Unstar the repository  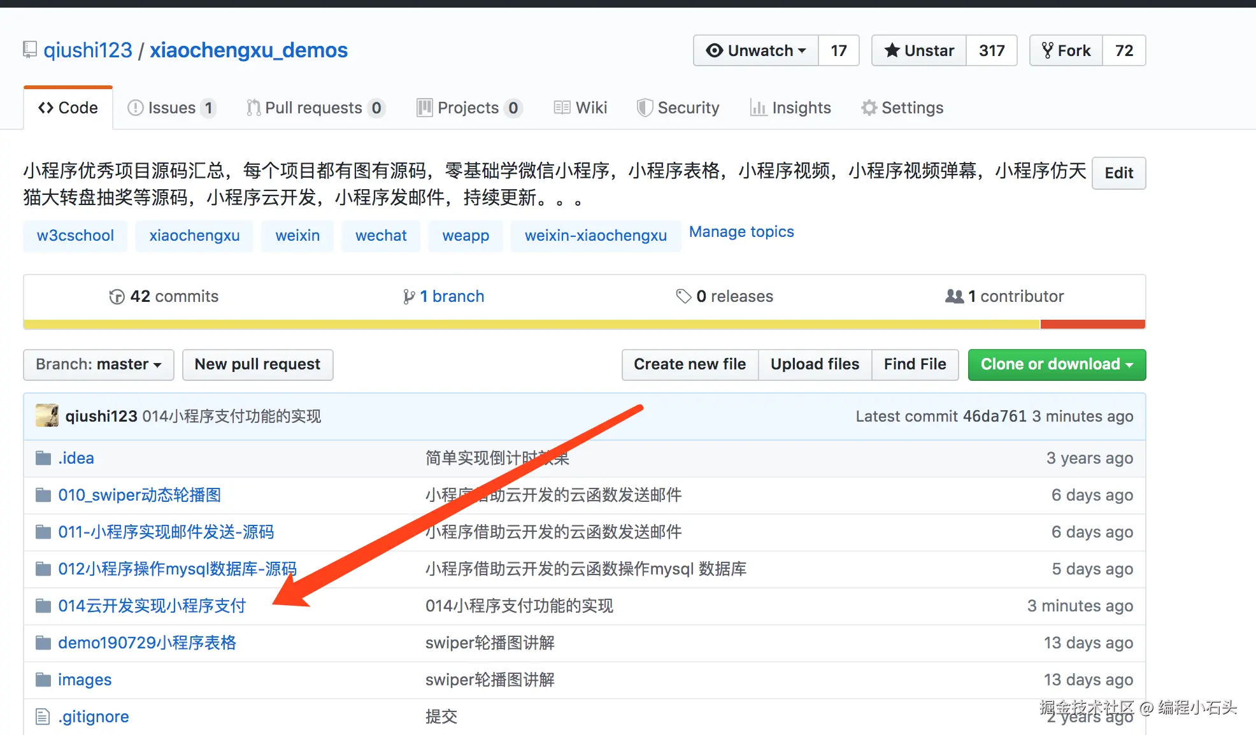point(919,50)
